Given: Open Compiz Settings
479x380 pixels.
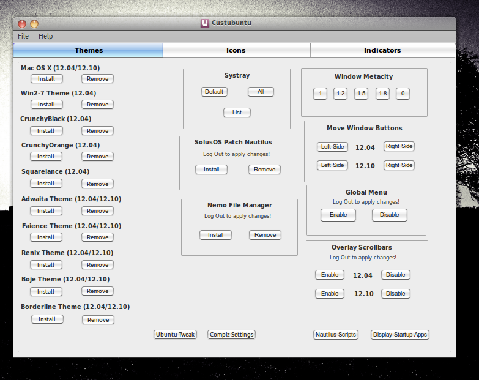Looking at the screenshot, I should [x=232, y=335].
